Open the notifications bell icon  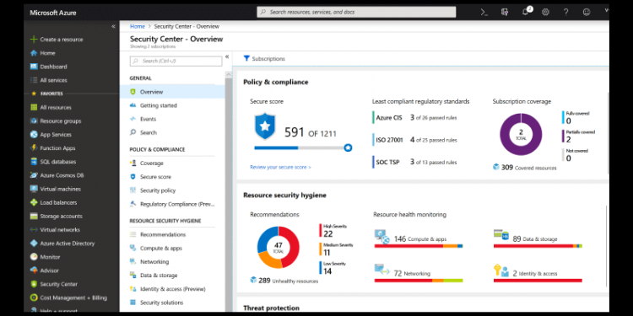[x=526, y=12]
